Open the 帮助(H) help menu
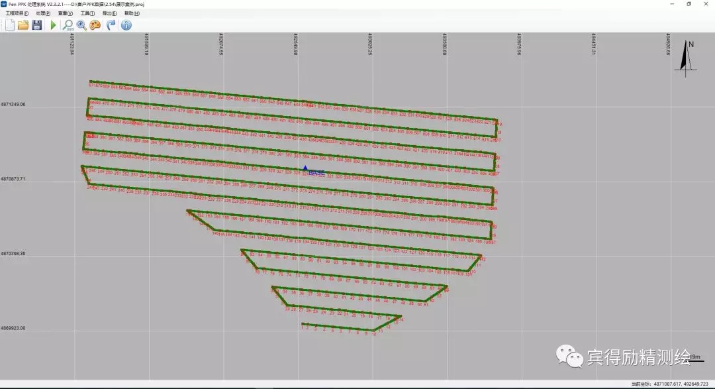The height and width of the screenshot is (389, 715). point(132,13)
